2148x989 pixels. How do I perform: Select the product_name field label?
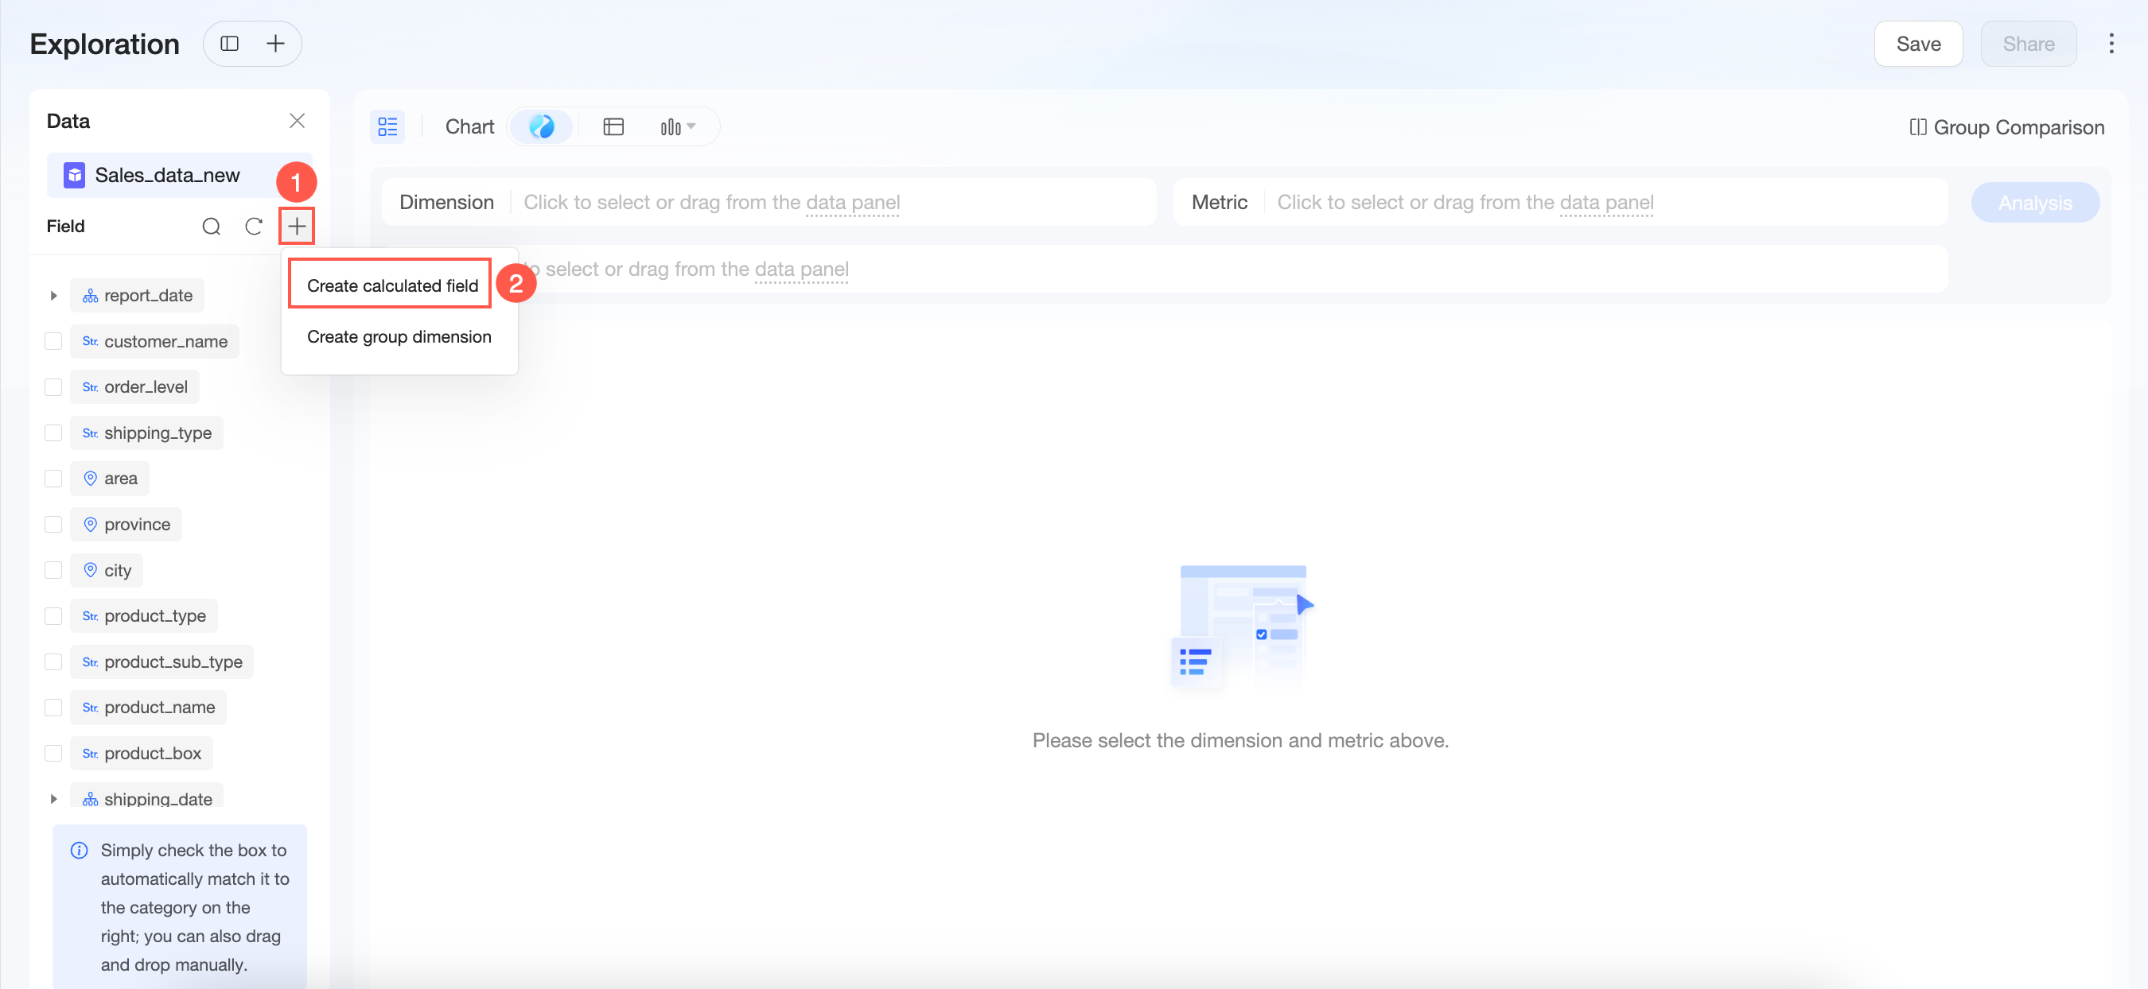159,708
